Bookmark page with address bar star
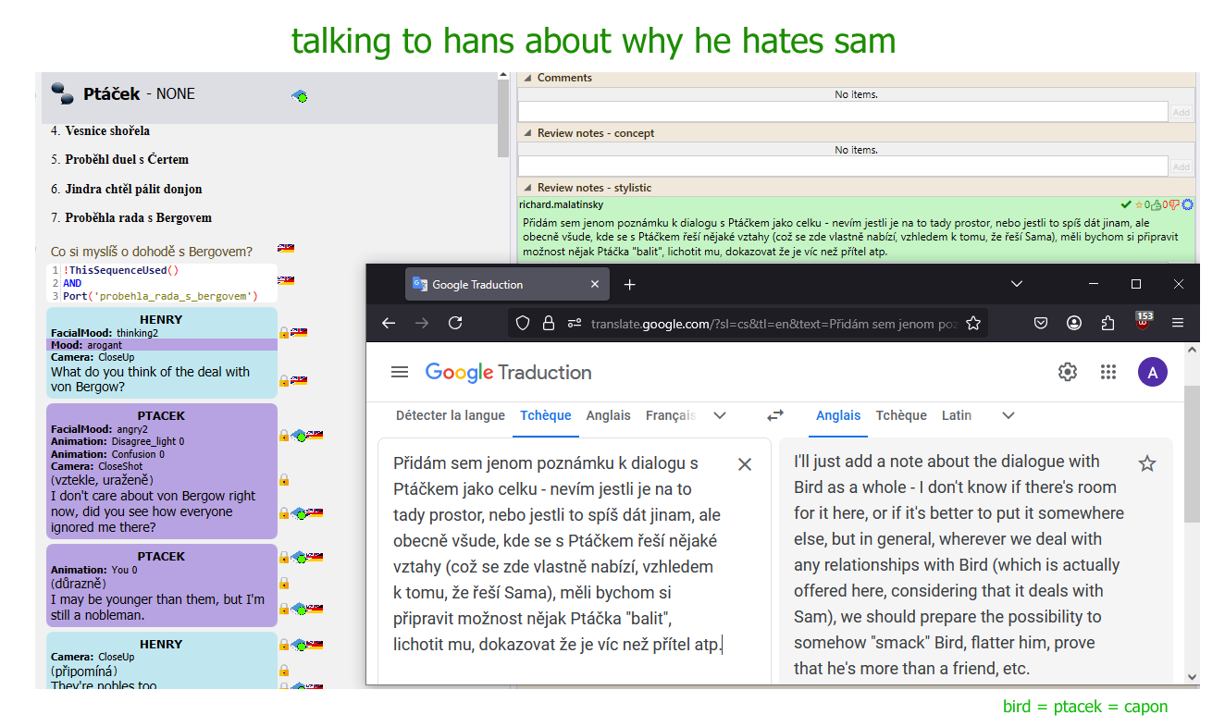The width and height of the screenshot is (1225, 727). tap(973, 323)
